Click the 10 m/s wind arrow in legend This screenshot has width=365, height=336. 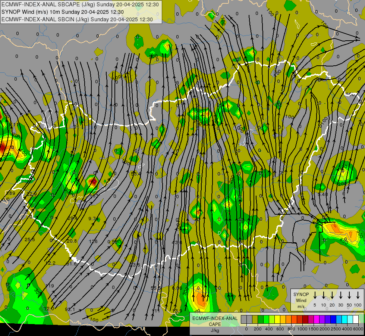[323, 295]
